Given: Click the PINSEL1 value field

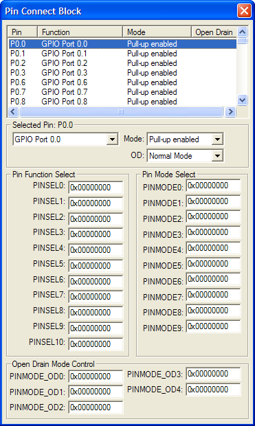Looking at the screenshot, I should coord(96,203).
